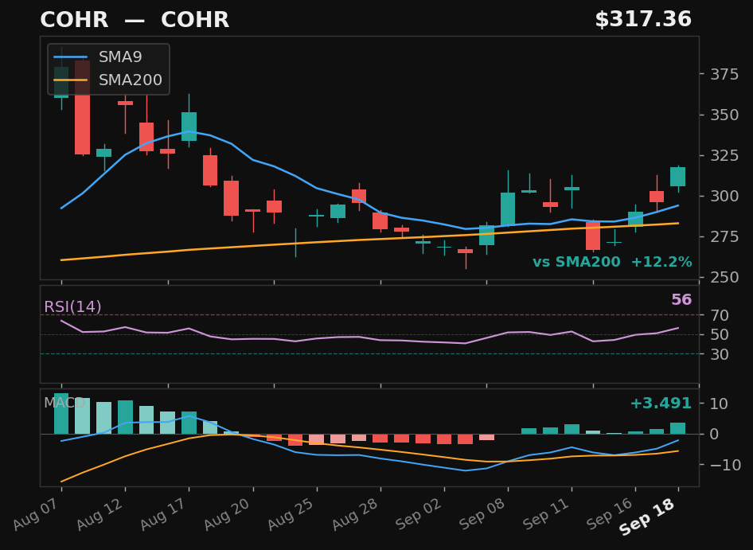
Task: Click the MACD 0 axis label
Action: (x=715, y=435)
